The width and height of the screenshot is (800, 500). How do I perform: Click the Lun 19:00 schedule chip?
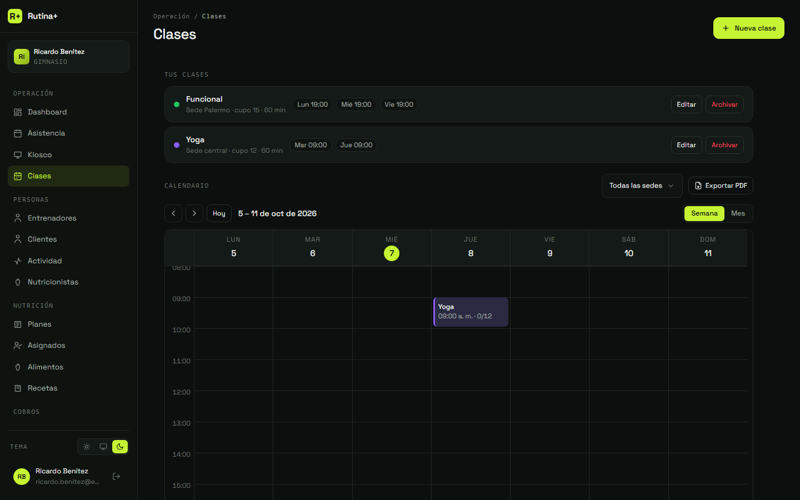(x=312, y=104)
